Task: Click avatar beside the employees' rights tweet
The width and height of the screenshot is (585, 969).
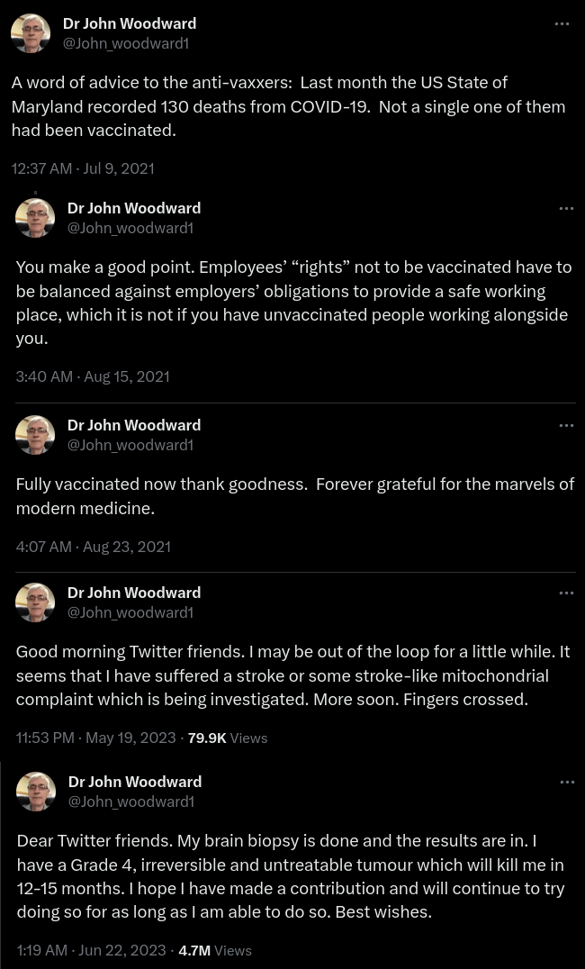Action: click(35, 218)
